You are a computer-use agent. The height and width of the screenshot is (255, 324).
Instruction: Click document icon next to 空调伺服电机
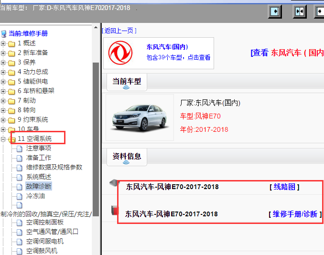[x=20, y=242]
